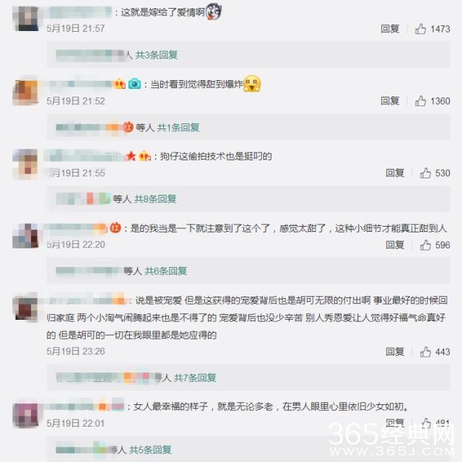Open avatar of 22:01 commenter
Image resolution: width=462 pixels, height=462 pixels.
26,415
